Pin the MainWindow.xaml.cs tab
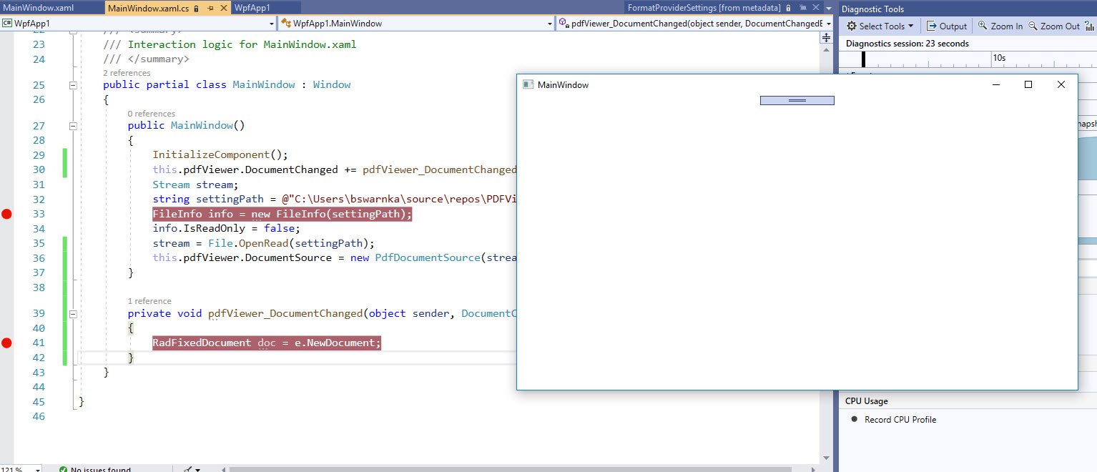The height and width of the screenshot is (472, 1097). click(210, 8)
